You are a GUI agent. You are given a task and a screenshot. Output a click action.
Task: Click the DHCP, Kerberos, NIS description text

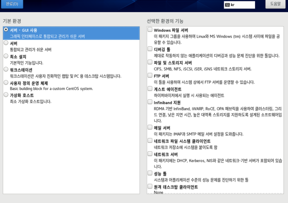point(218,163)
